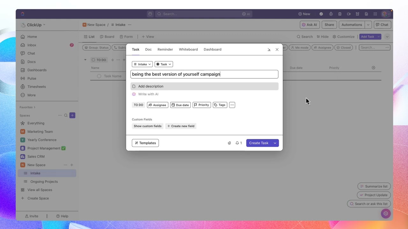The image size is (408, 229).
Task: Select the Form view tab
Action: [126, 37]
